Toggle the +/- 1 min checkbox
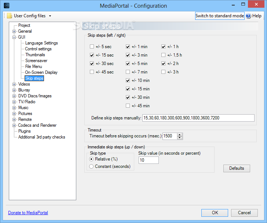The height and width of the screenshot is (223, 267). [128, 46]
